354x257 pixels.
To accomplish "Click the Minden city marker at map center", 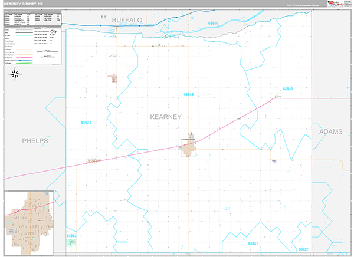I will pyautogui.click(x=190, y=146).
